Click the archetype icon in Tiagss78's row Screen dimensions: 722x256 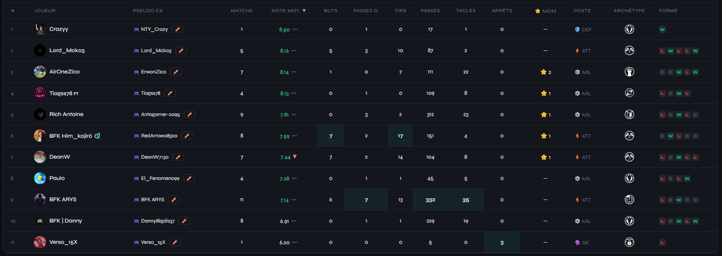[x=629, y=93]
